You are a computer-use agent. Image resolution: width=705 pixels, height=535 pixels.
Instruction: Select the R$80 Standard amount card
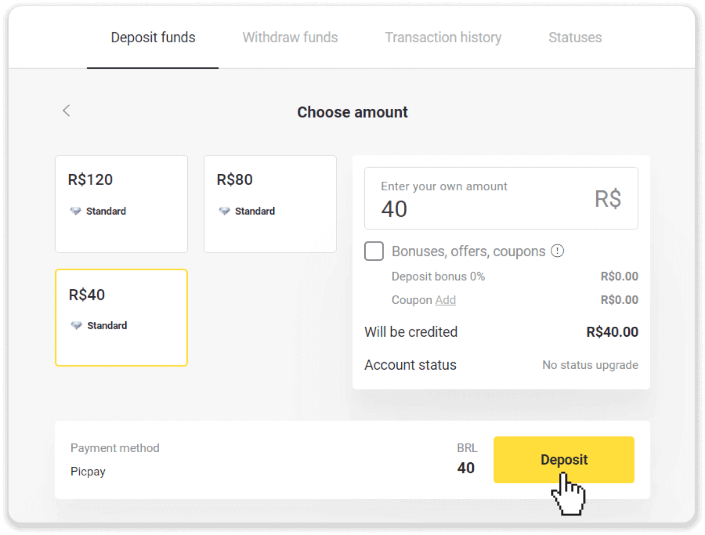[x=270, y=204]
